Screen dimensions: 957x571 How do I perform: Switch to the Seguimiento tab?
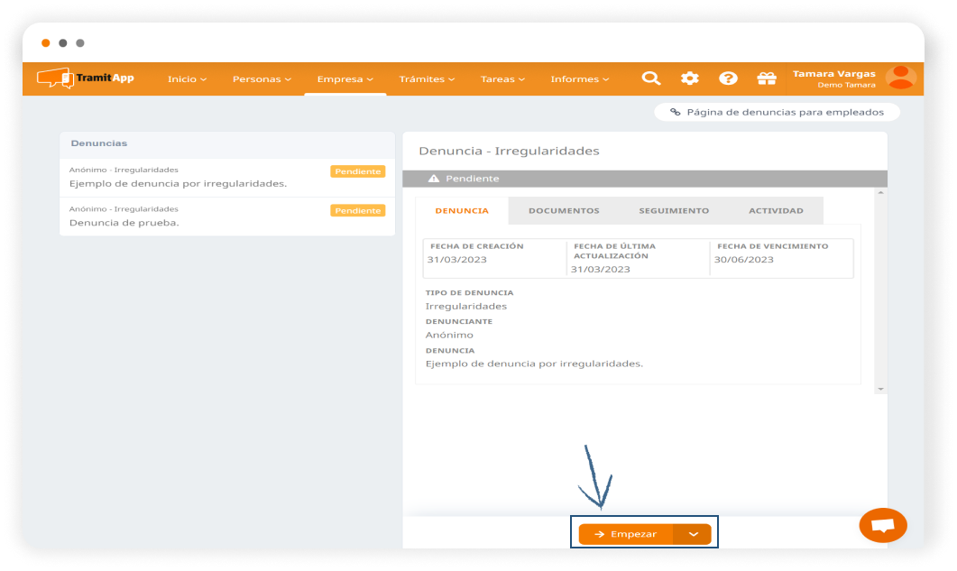674,211
